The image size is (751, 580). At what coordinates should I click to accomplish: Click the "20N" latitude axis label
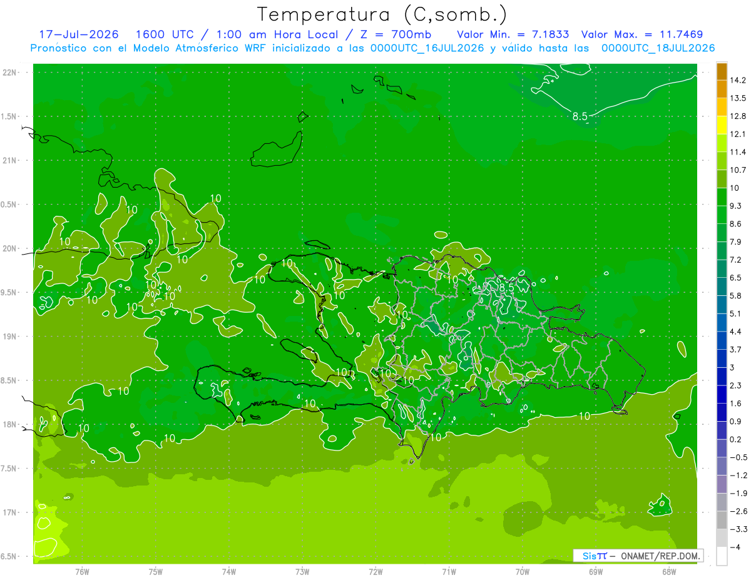10,249
